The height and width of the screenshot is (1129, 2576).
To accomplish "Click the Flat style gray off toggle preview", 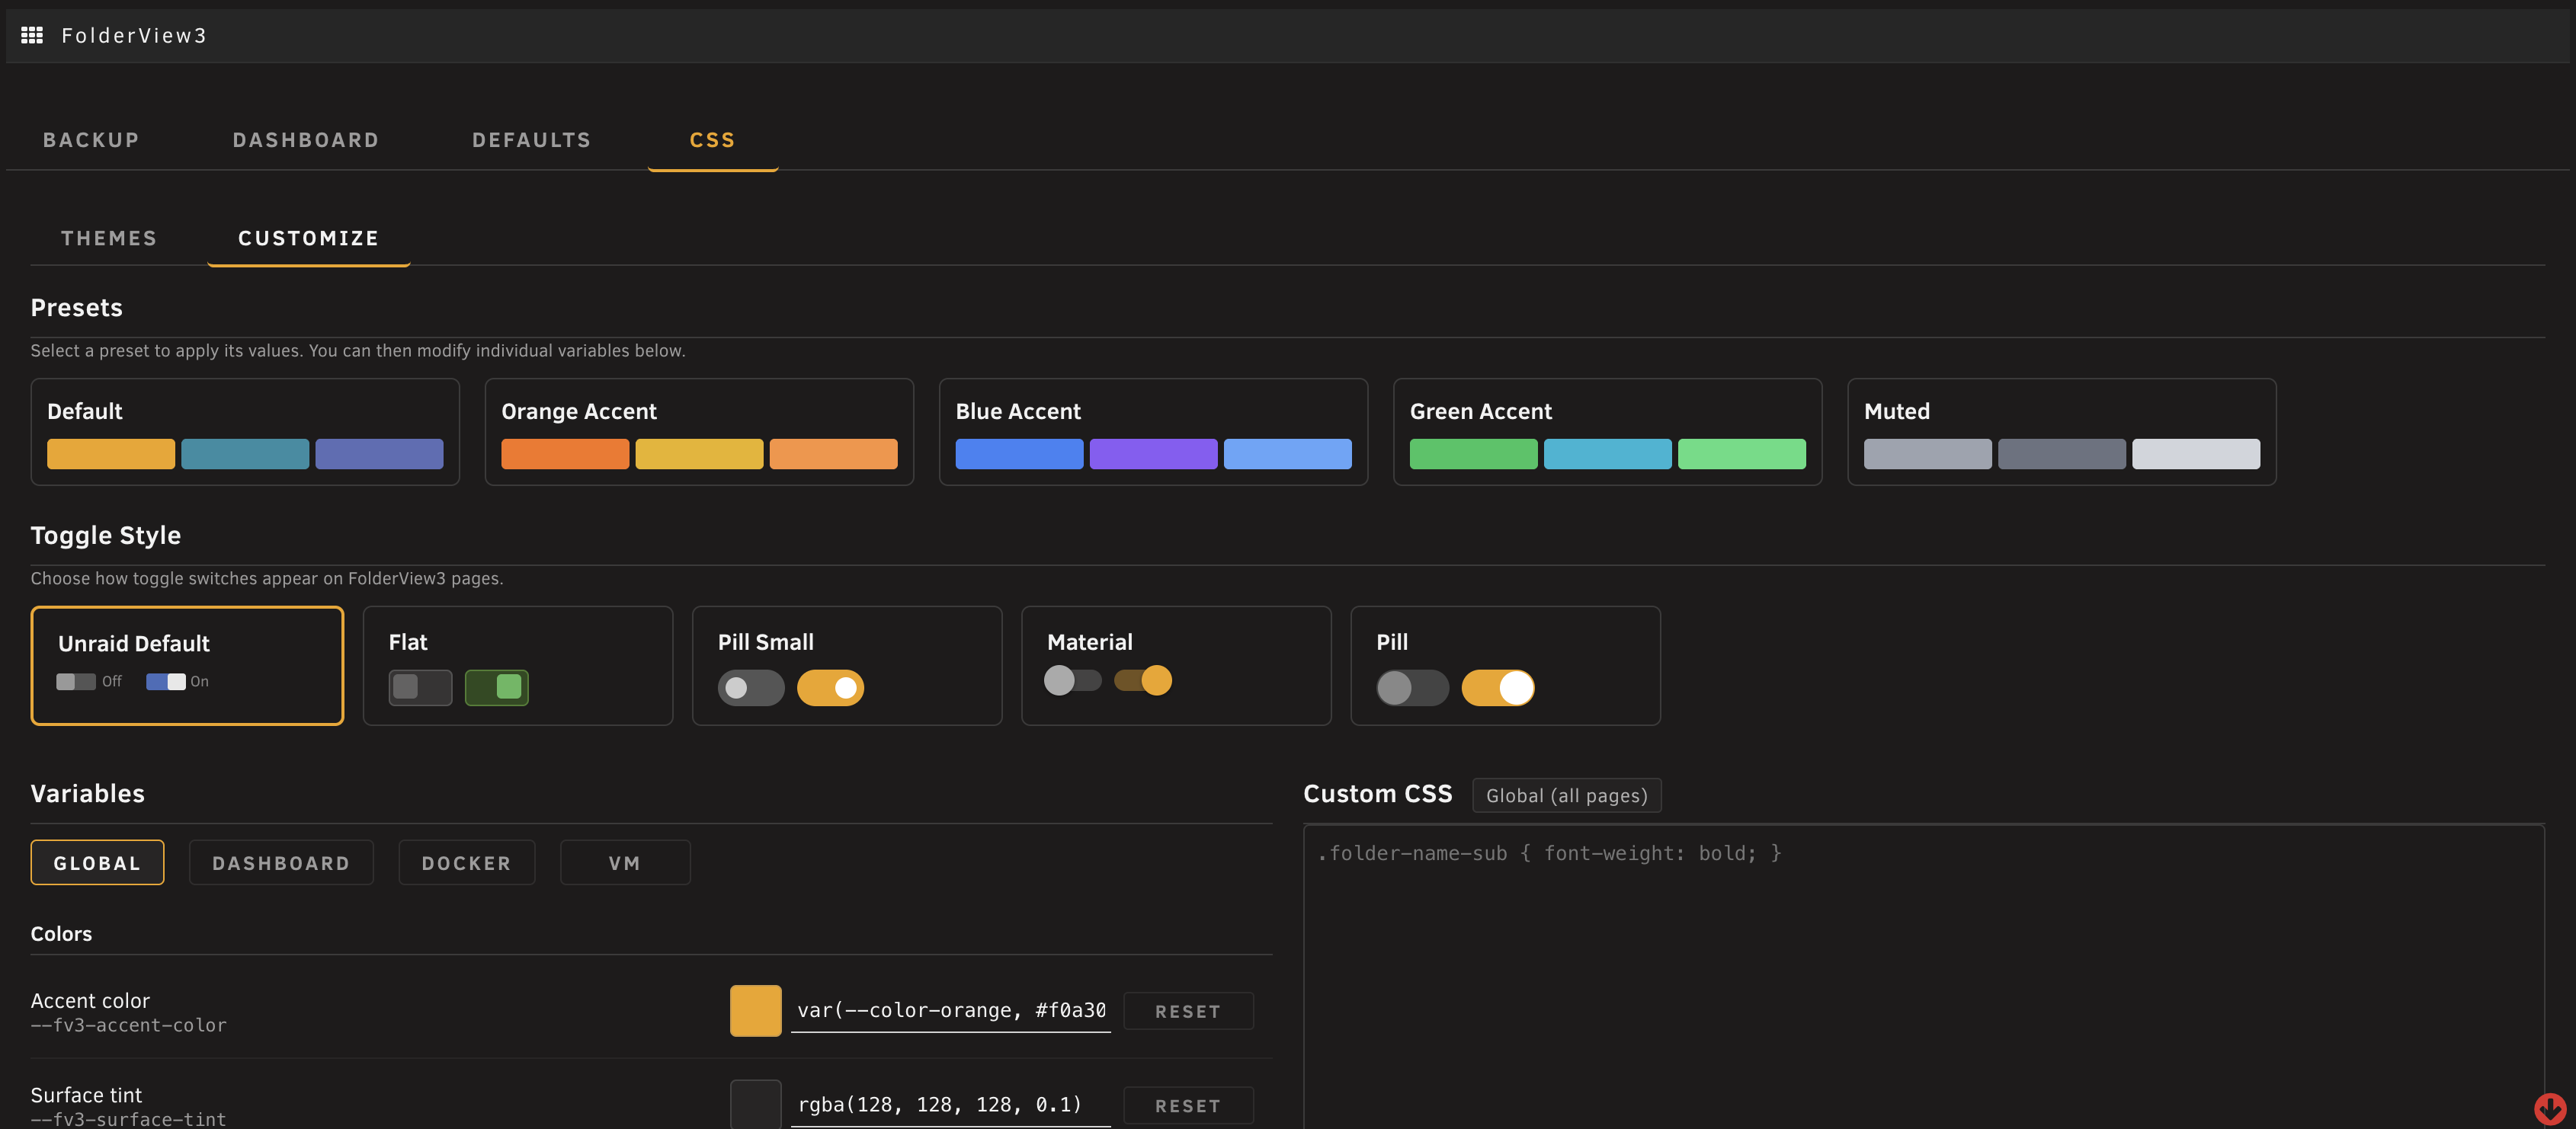I will point(420,687).
